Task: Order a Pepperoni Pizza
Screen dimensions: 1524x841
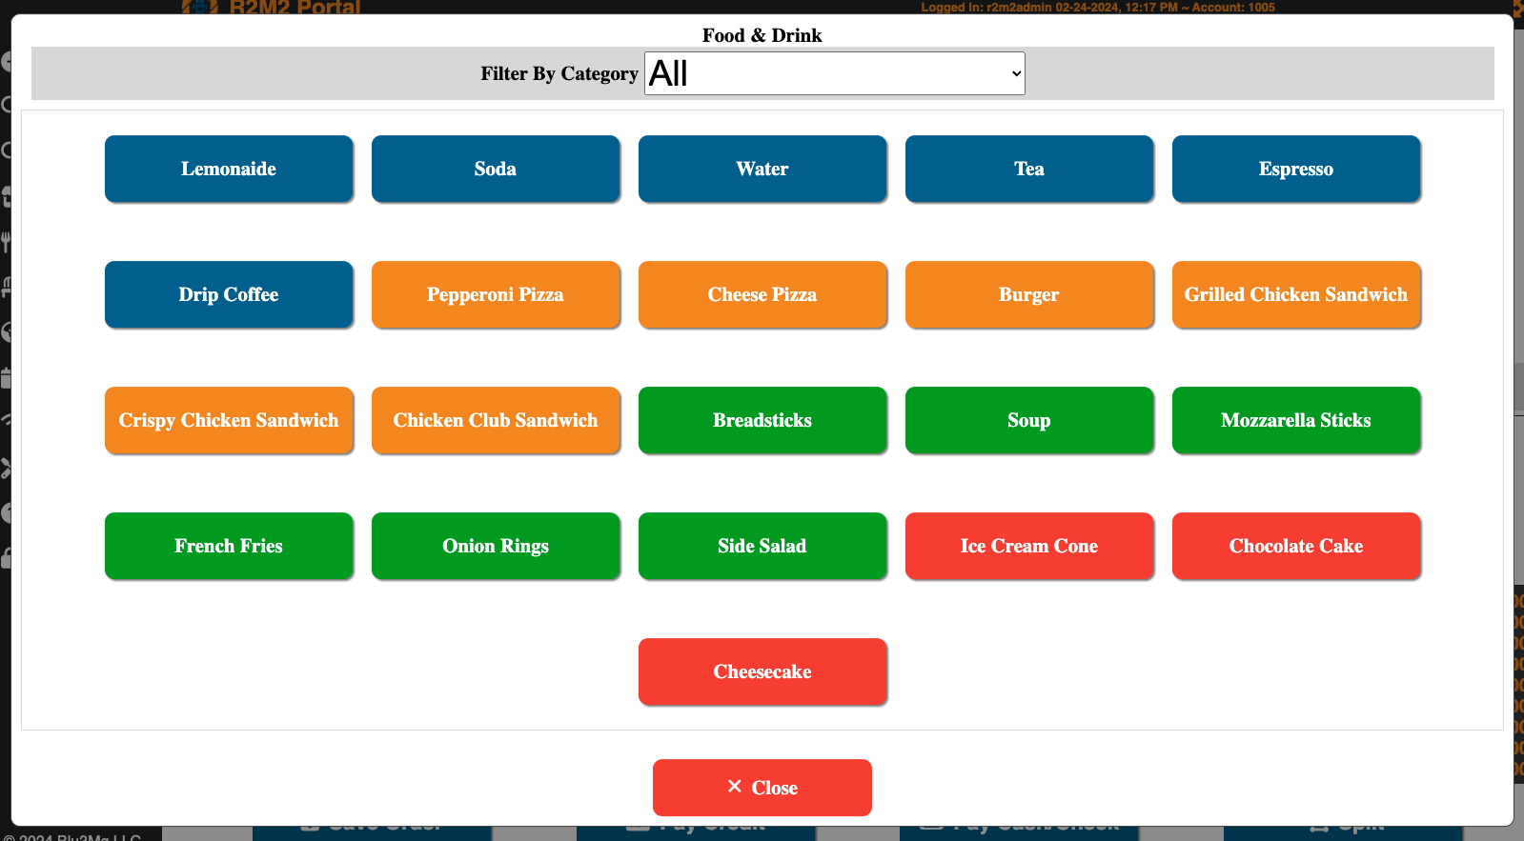Action: (496, 294)
